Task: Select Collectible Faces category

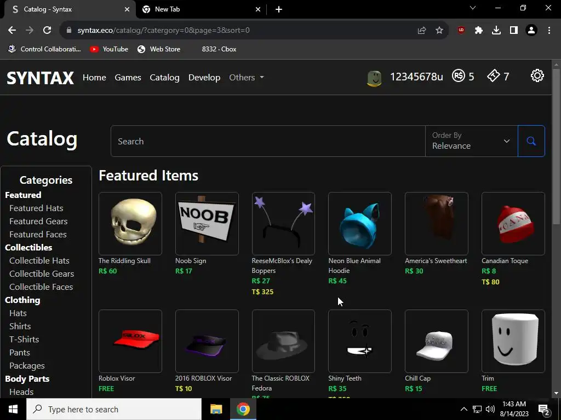Action: 41,287
